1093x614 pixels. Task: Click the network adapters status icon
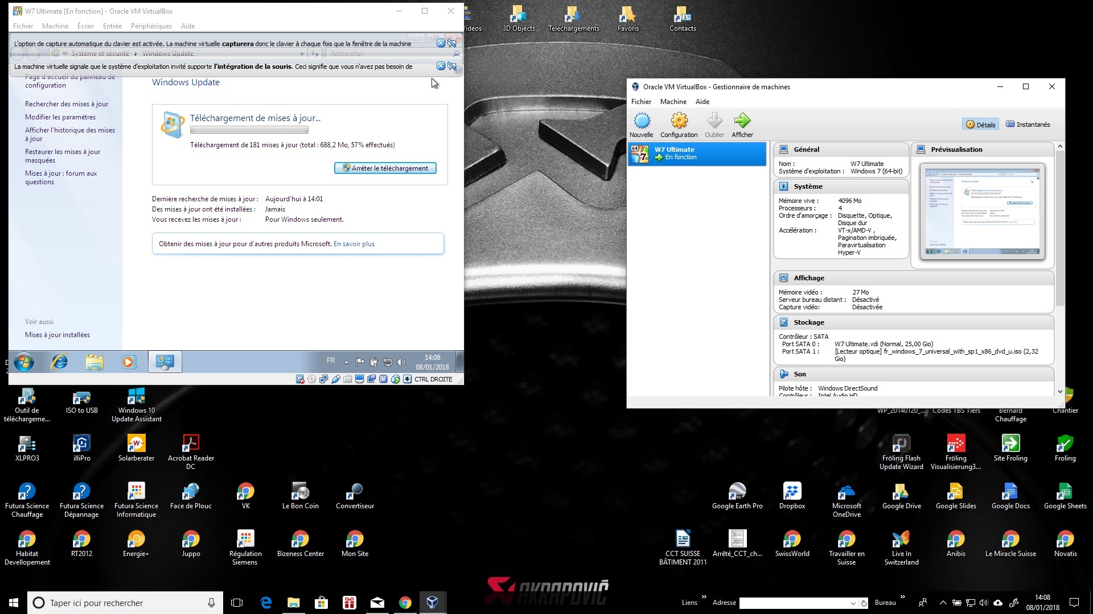point(324,379)
